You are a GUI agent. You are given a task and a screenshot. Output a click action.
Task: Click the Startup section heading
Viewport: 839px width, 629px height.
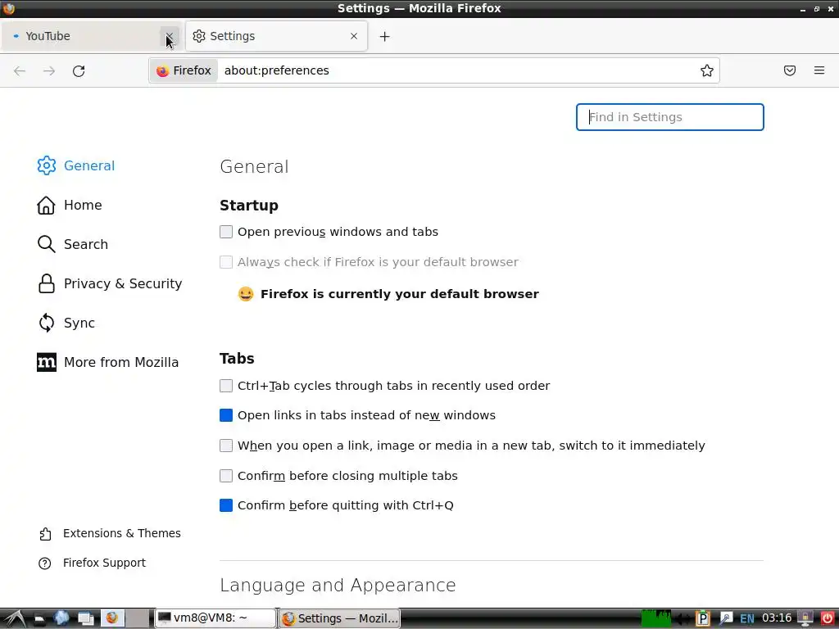(x=249, y=206)
